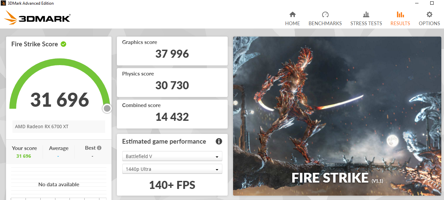Click the Graphics score value 37 996
The image size is (444, 200).
(x=172, y=54)
